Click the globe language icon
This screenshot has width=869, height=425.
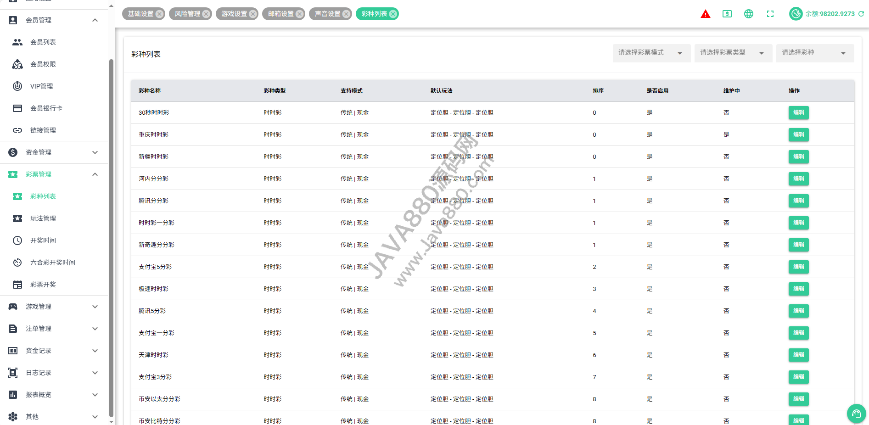(749, 14)
